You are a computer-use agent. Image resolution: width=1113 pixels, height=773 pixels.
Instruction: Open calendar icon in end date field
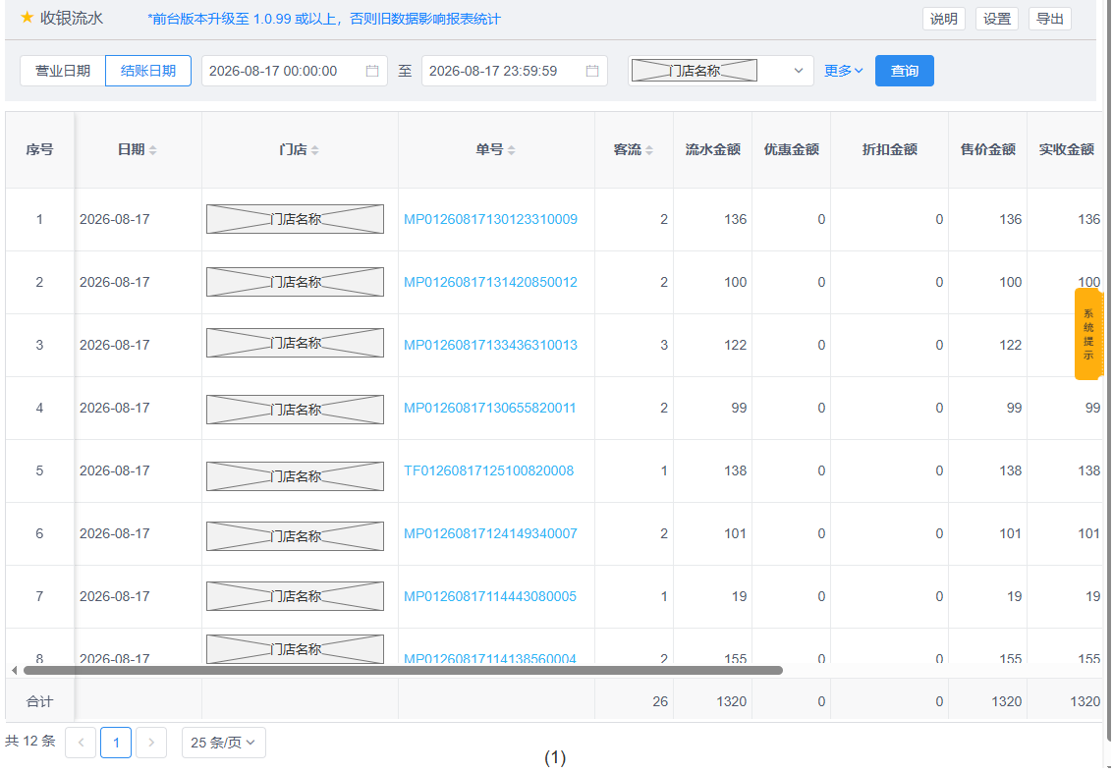tap(592, 71)
